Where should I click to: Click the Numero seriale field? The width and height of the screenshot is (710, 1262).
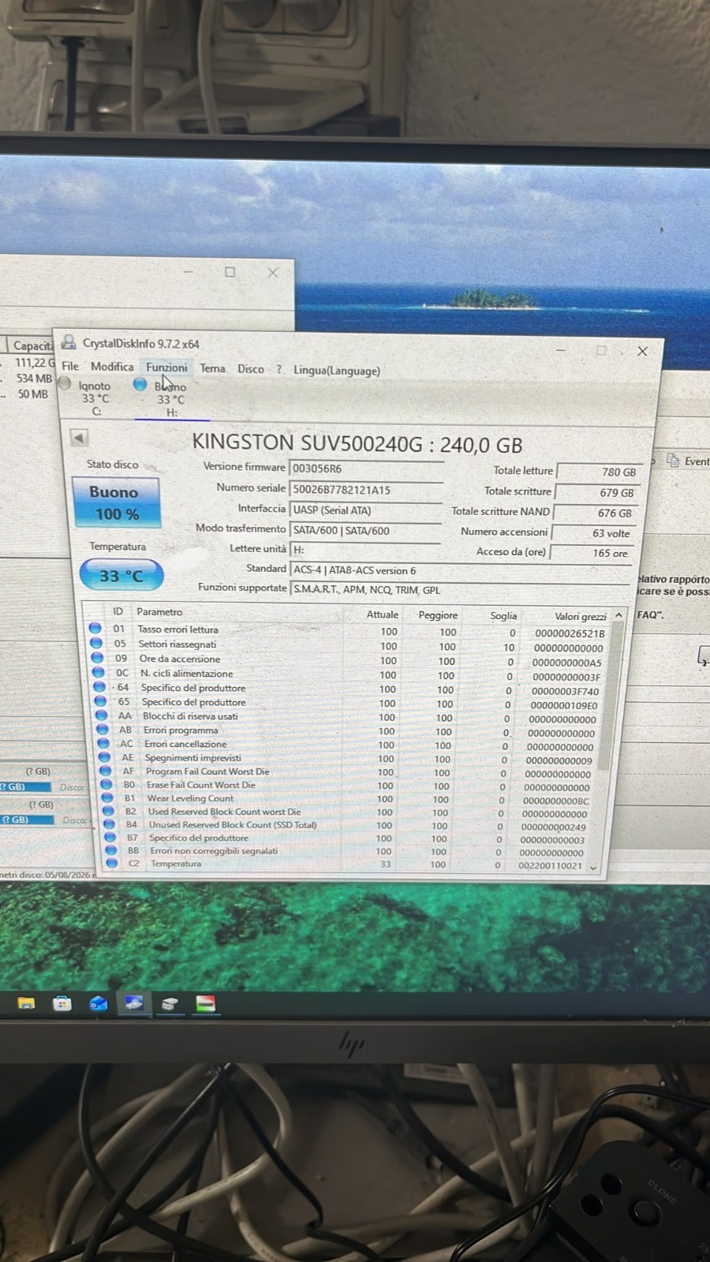pyautogui.click(x=366, y=490)
